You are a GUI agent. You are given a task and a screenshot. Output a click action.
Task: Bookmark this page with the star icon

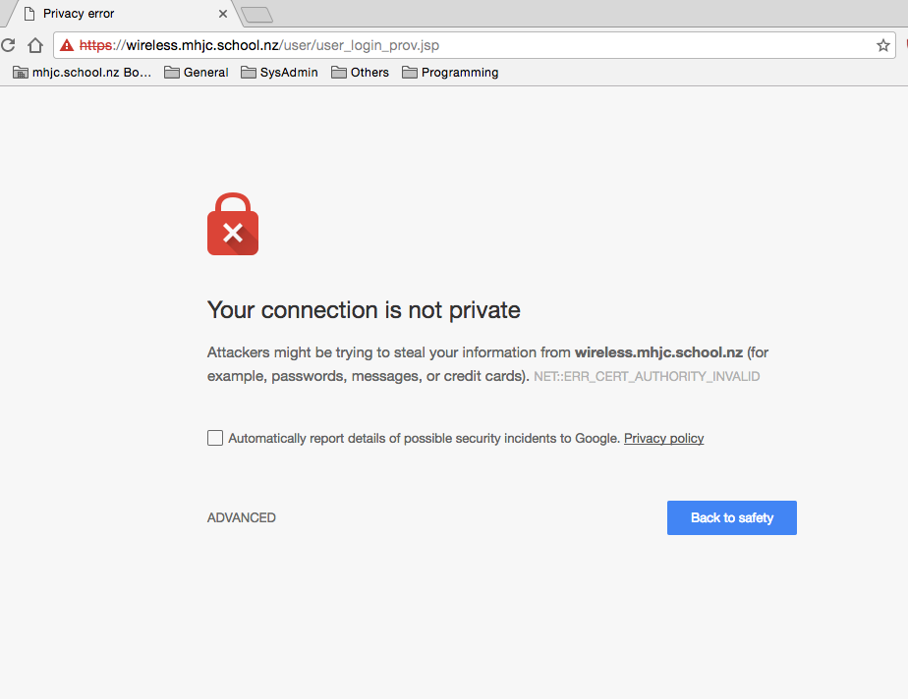(x=882, y=45)
